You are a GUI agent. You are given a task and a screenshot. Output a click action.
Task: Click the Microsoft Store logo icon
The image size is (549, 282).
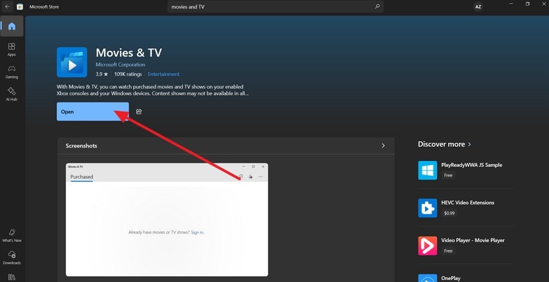point(20,6)
